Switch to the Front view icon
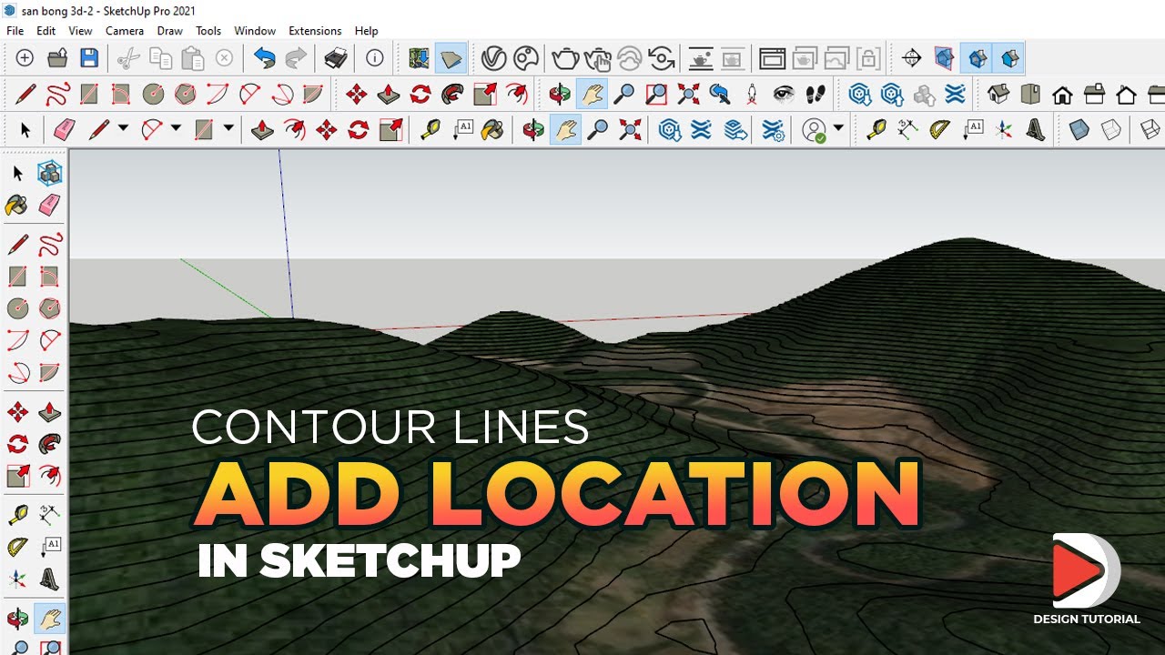1165x655 pixels. (x=1062, y=94)
